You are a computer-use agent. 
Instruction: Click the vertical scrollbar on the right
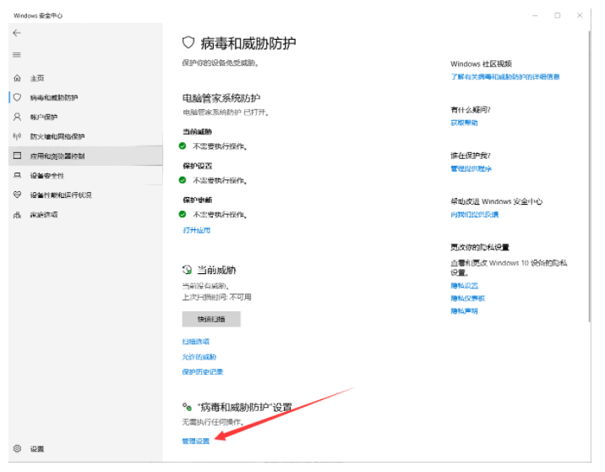pos(589,176)
